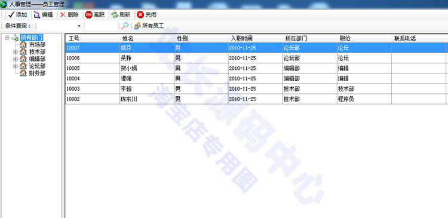Click the name cell 吴静
448x218 pixels.
coord(147,58)
